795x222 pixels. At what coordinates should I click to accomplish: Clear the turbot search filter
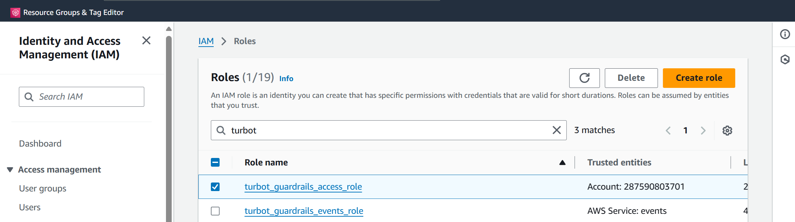pyautogui.click(x=557, y=130)
